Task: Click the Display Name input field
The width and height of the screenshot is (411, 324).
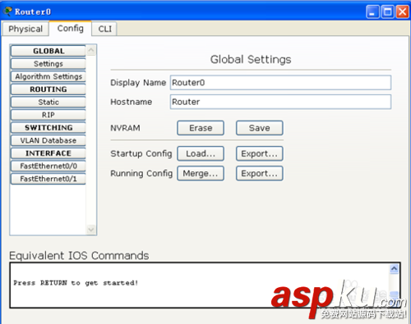Action: [x=280, y=83]
